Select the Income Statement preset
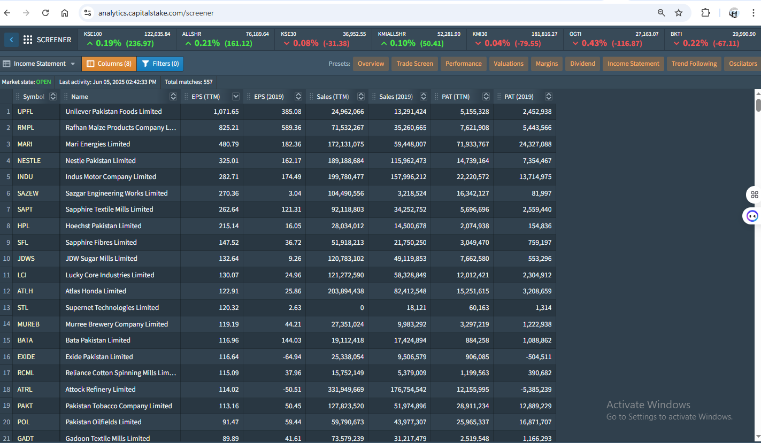The height and width of the screenshot is (443, 761). click(x=633, y=64)
